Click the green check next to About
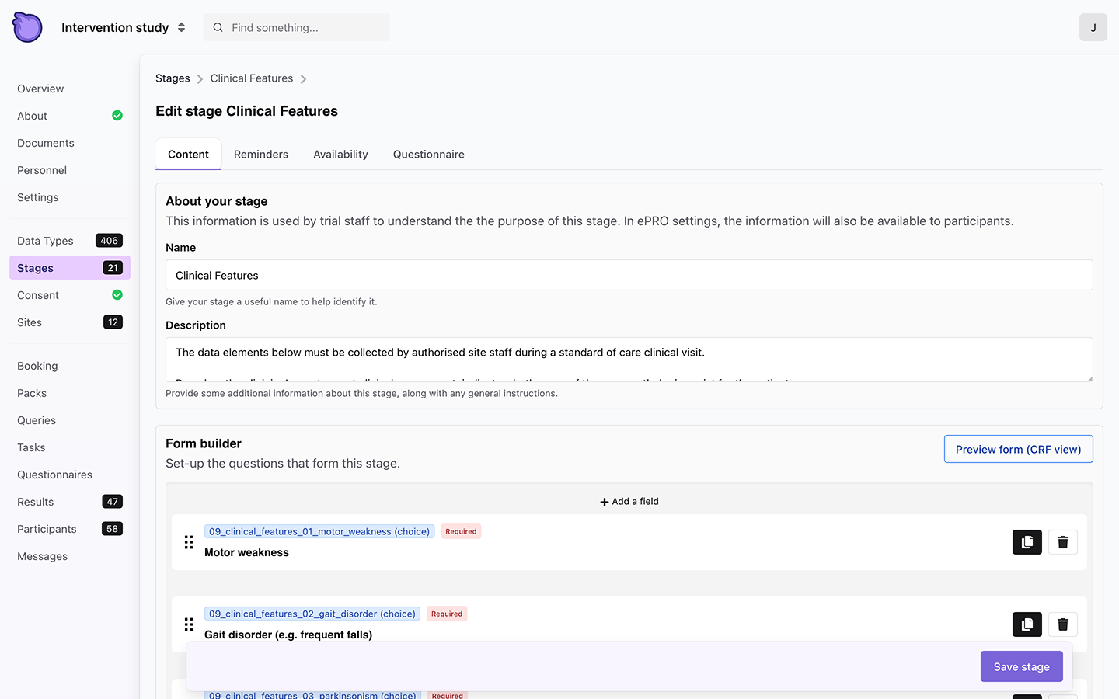This screenshot has width=1119, height=699. point(117,116)
